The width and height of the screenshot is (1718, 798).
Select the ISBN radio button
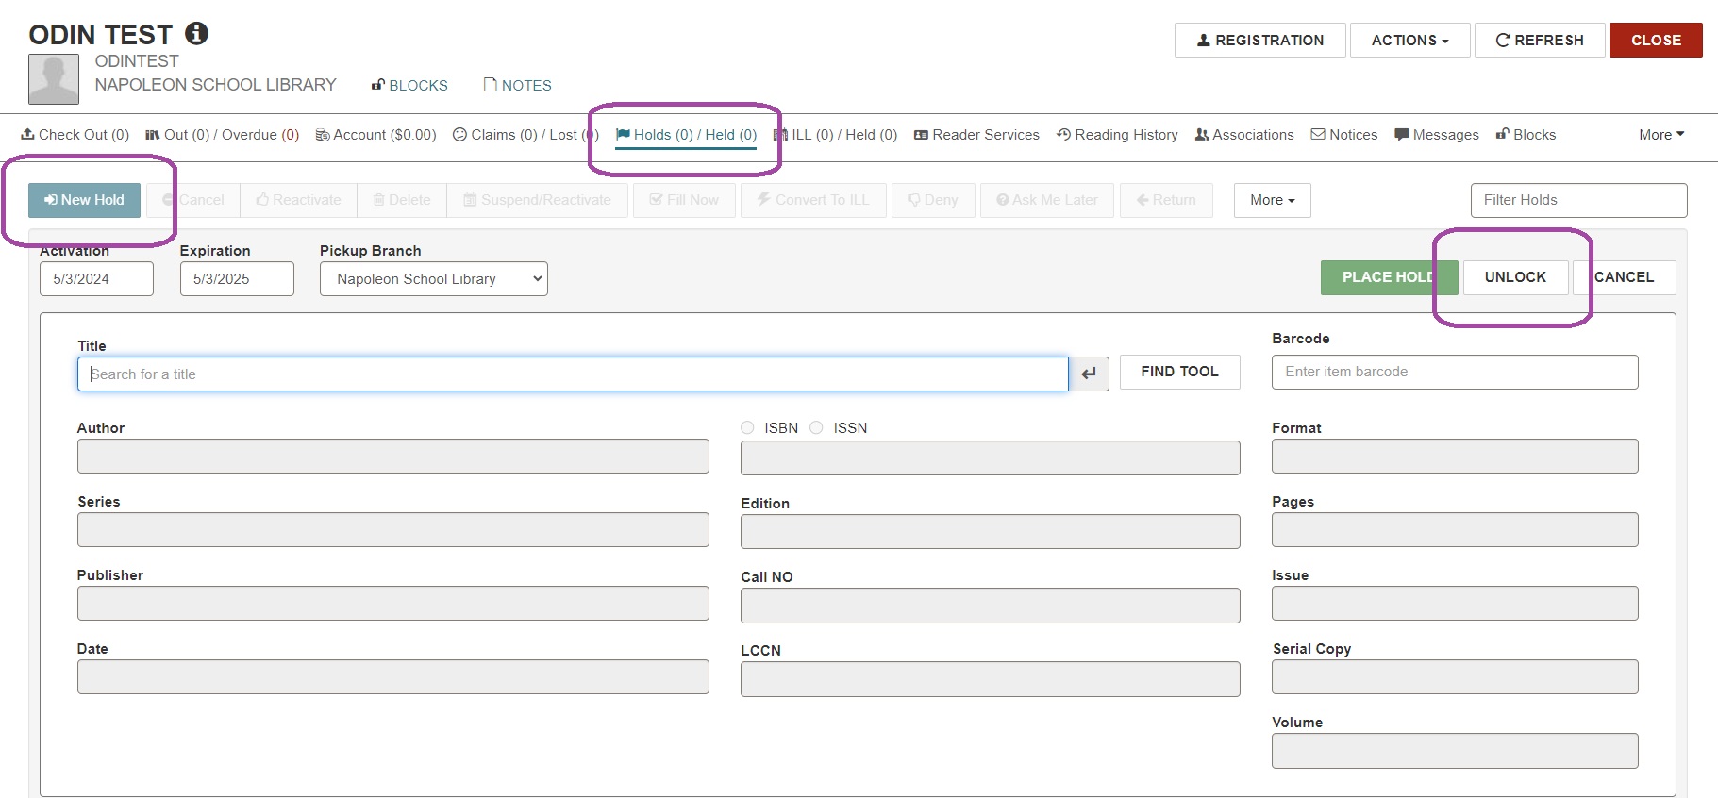(747, 428)
